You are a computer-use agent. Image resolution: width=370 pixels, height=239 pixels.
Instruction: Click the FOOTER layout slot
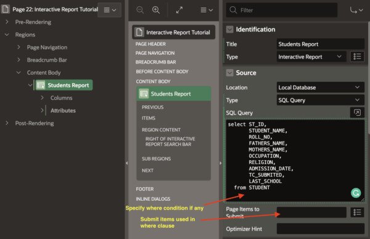145,189
